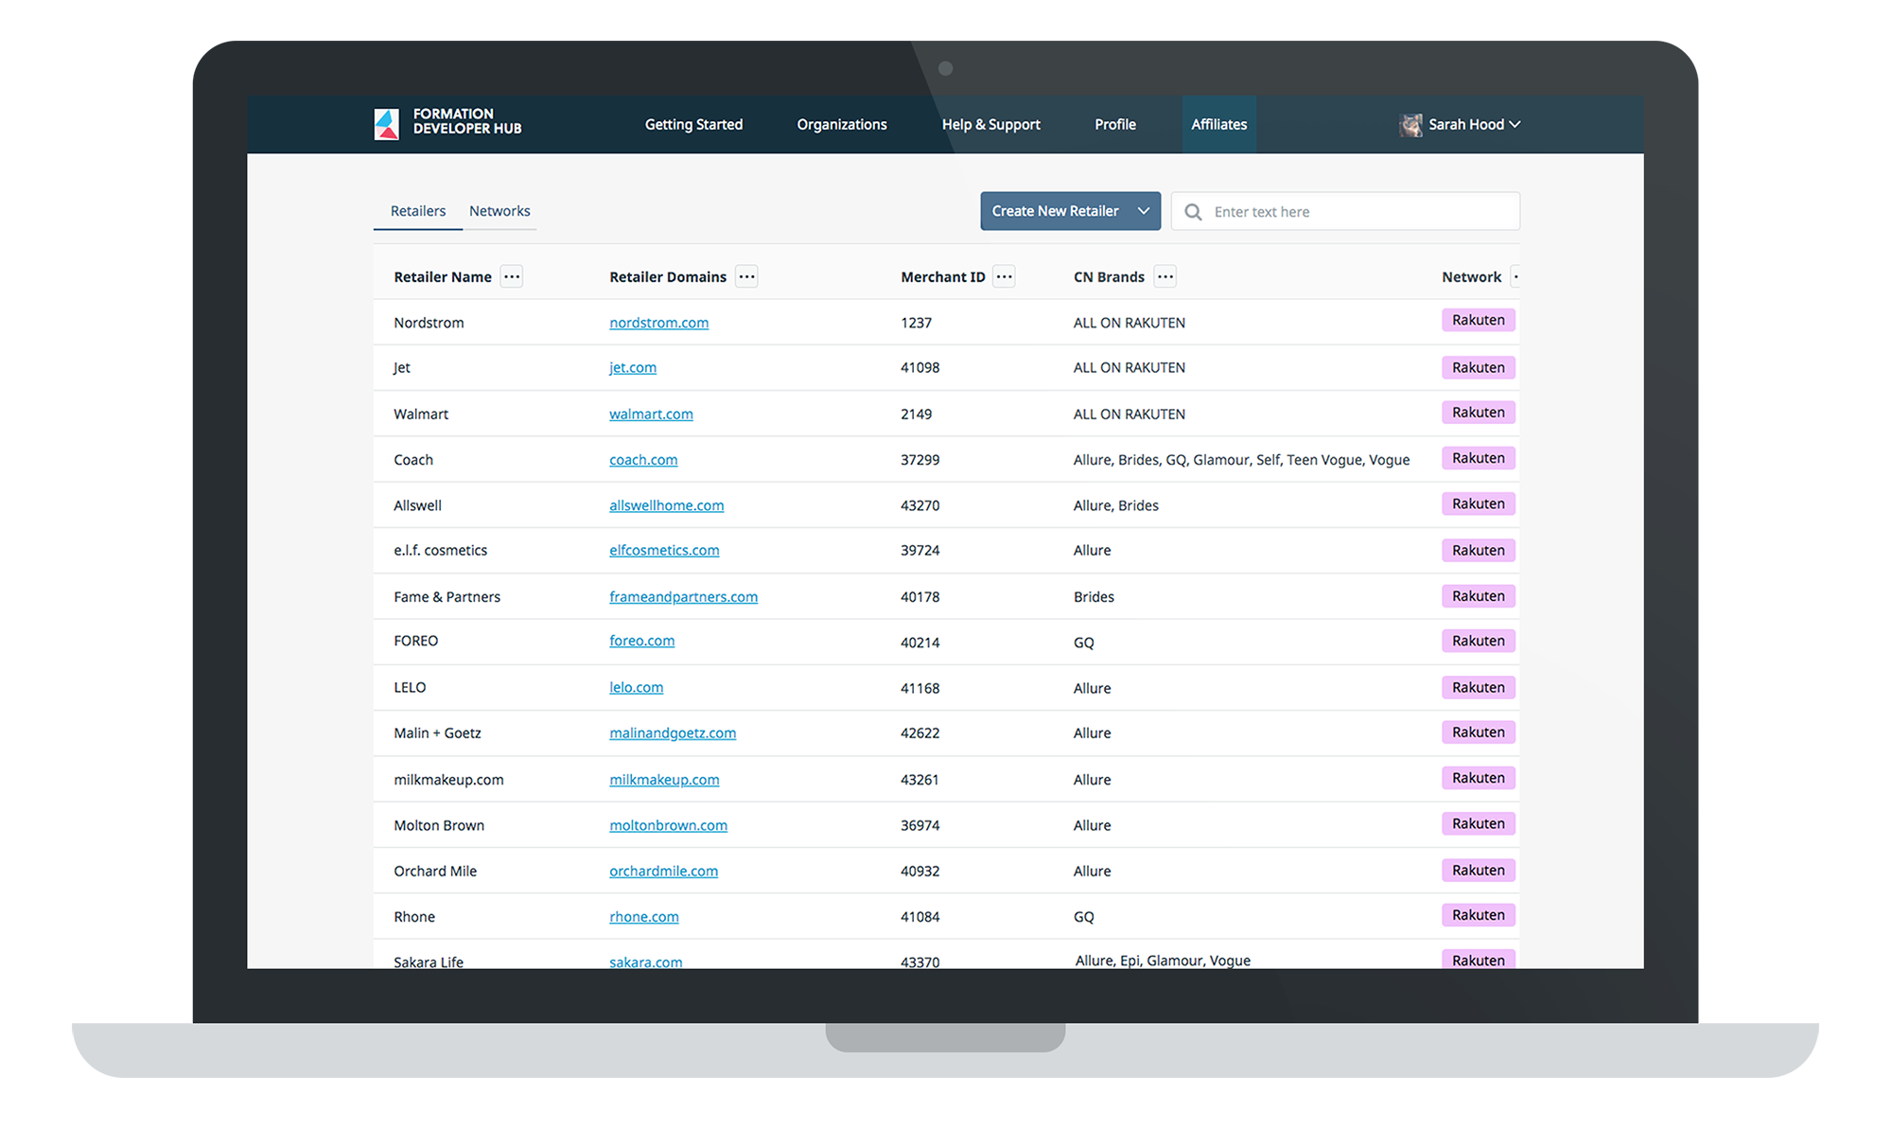The height and width of the screenshot is (1147, 1892).
Task: Click the Retailer Name column header
Action: (443, 276)
